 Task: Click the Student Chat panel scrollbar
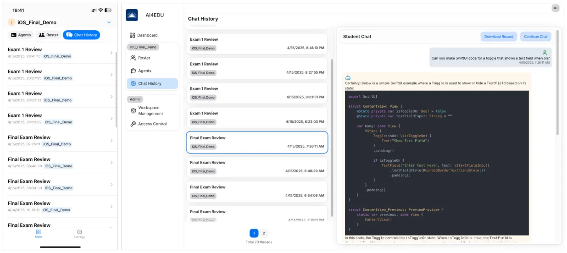point(558,82)
